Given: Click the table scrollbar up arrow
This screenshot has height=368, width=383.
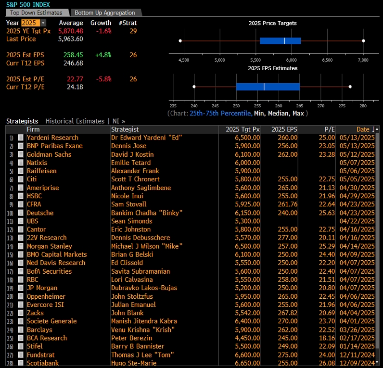Looking at the screenshot, I should pos(377,129).
